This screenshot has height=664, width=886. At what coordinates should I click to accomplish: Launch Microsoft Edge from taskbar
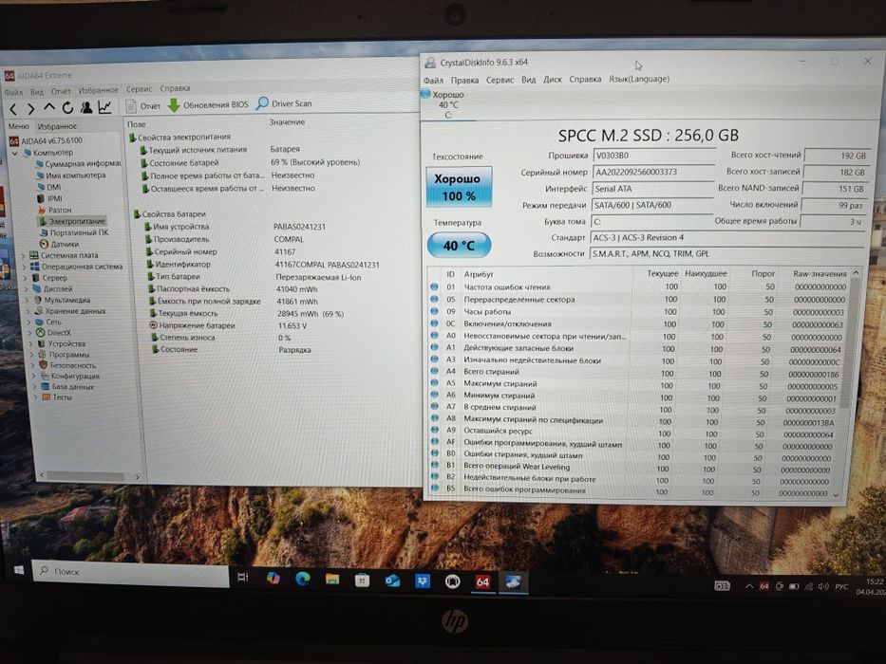coord(303,579)
